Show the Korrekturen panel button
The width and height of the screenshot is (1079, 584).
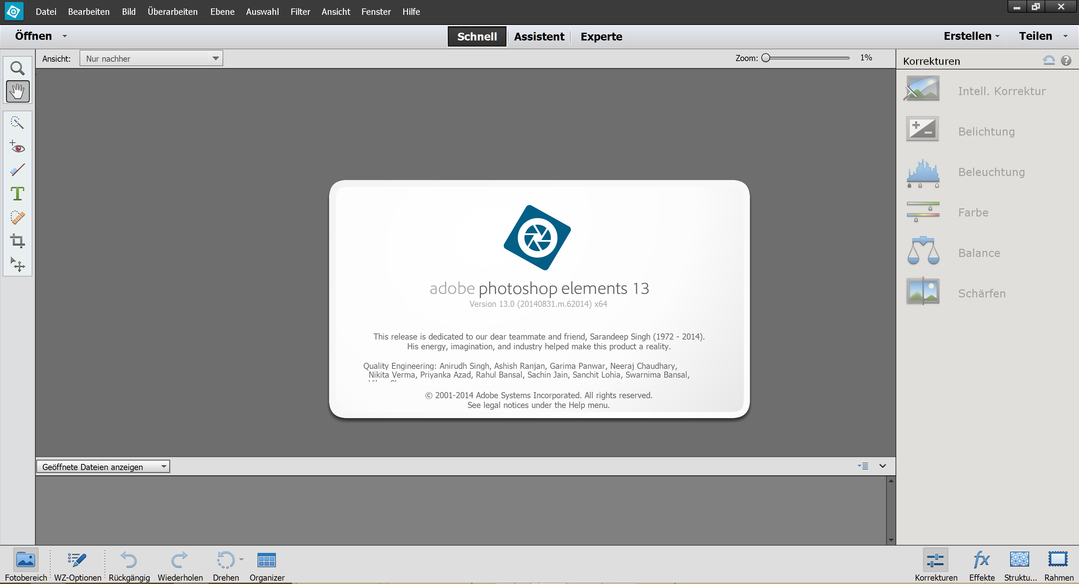pos(936,565)
